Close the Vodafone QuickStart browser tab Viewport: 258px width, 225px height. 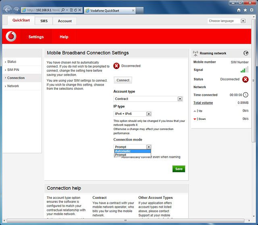tap(133, 10)
